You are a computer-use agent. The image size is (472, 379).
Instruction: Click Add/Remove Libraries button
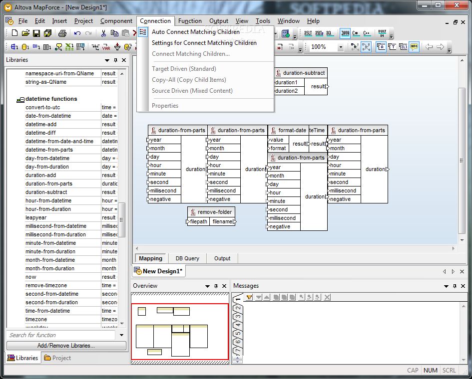click(x=66, y=346)
